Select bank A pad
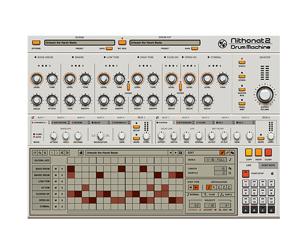This screenshot has height=252, width=307. click(246, 210)
